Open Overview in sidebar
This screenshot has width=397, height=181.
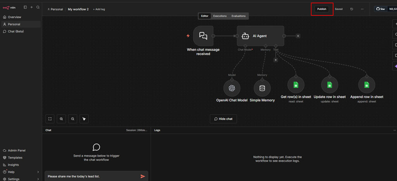coord(21,17)
